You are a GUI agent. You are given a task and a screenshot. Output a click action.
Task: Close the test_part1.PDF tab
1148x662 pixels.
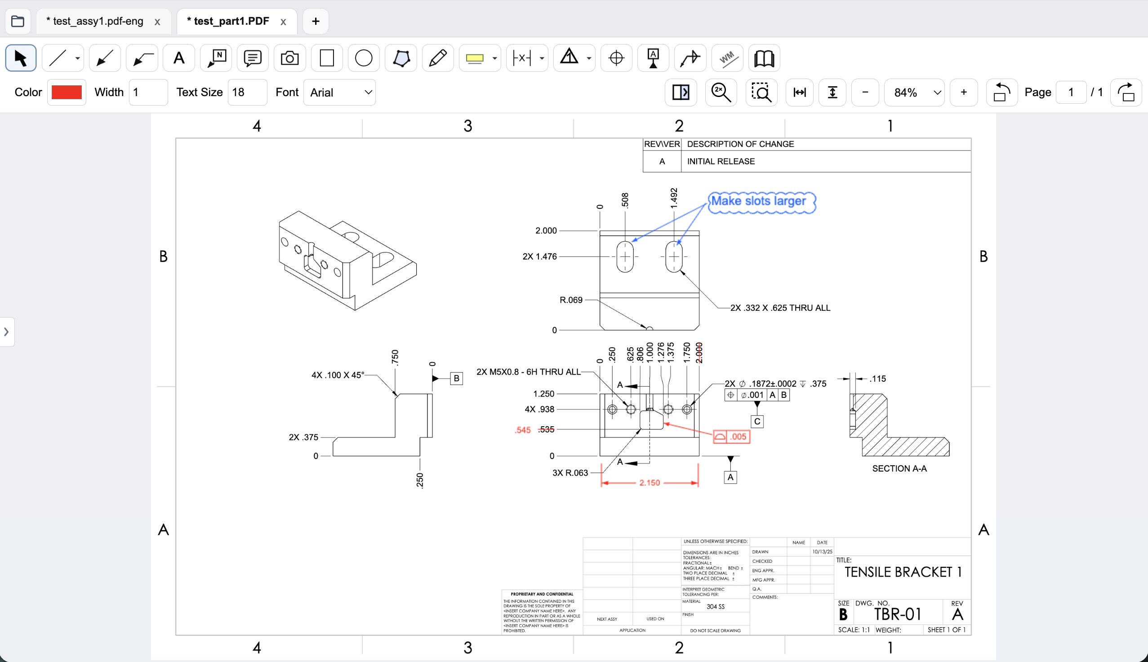pyautogui.click(x=283, y=22)
